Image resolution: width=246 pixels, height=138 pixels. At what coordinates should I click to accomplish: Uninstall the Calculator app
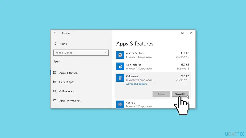point(180,94)
